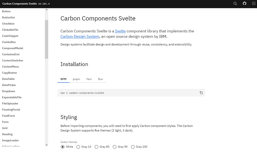
Task: Select FileUploader in the sidebar
Action: pyautogui.click(x=10, y=103)
